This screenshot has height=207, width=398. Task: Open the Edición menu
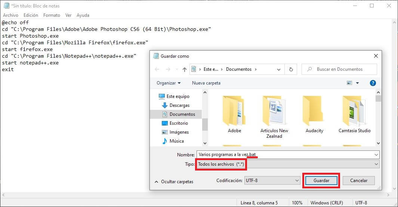pos(31,15)
